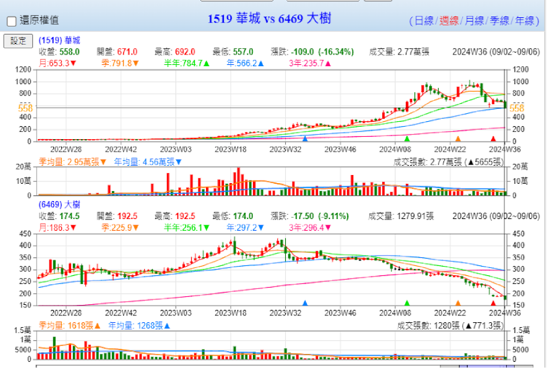Click 大樹 yearly volume average 年均量: 1268張
Screen dimensions: 553x373
coord(139,326)
